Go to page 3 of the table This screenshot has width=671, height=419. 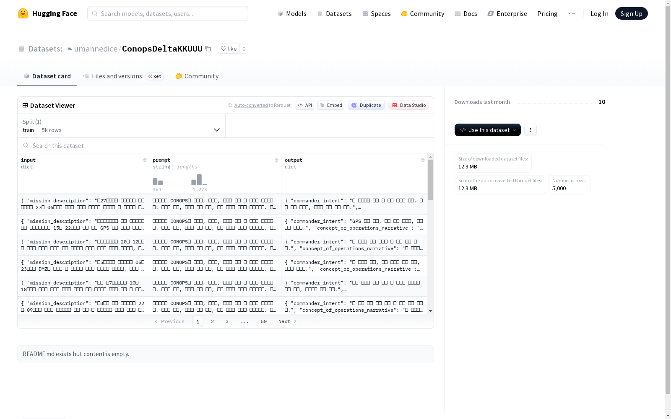[227, 321]
